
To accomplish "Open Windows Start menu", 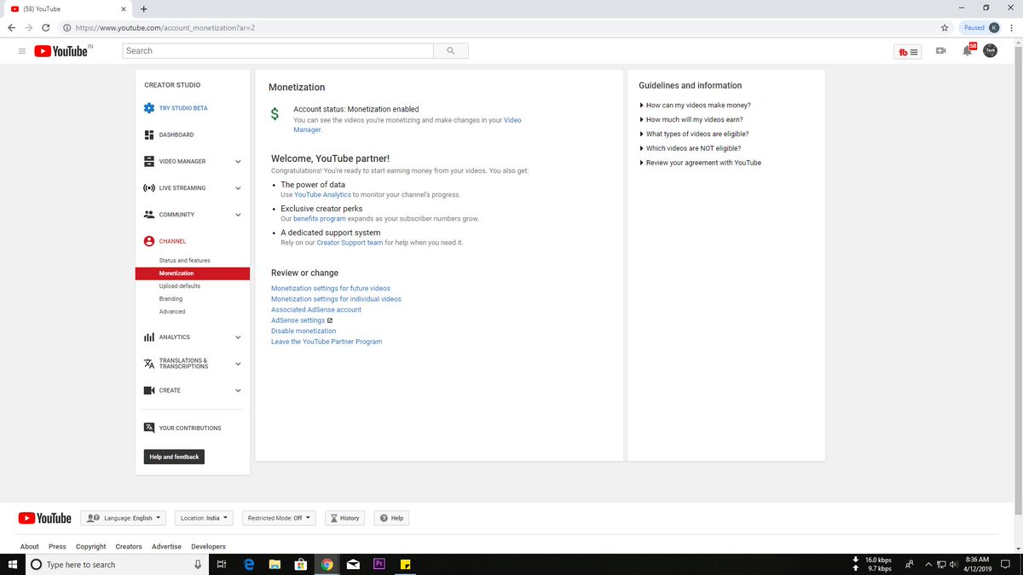I will (x=12, y=564).
